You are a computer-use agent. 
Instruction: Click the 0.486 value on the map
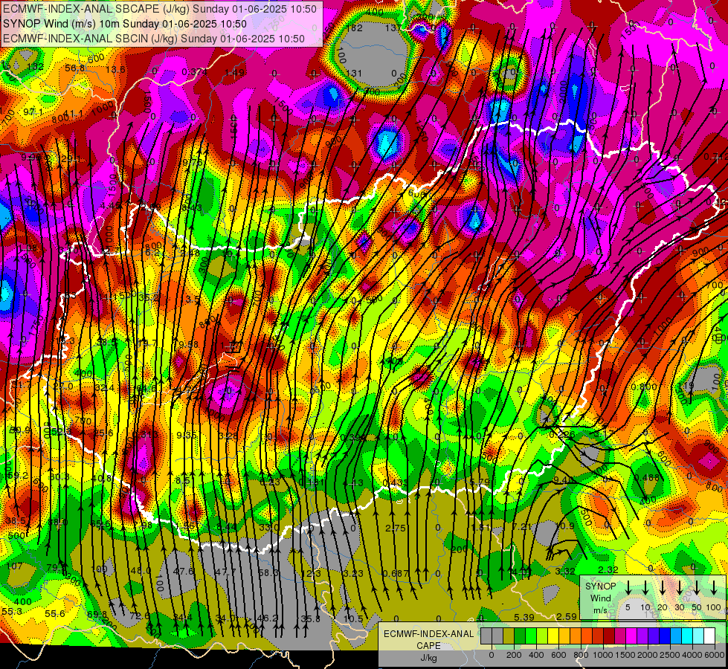pyautogui.click(x=647, y=477)
